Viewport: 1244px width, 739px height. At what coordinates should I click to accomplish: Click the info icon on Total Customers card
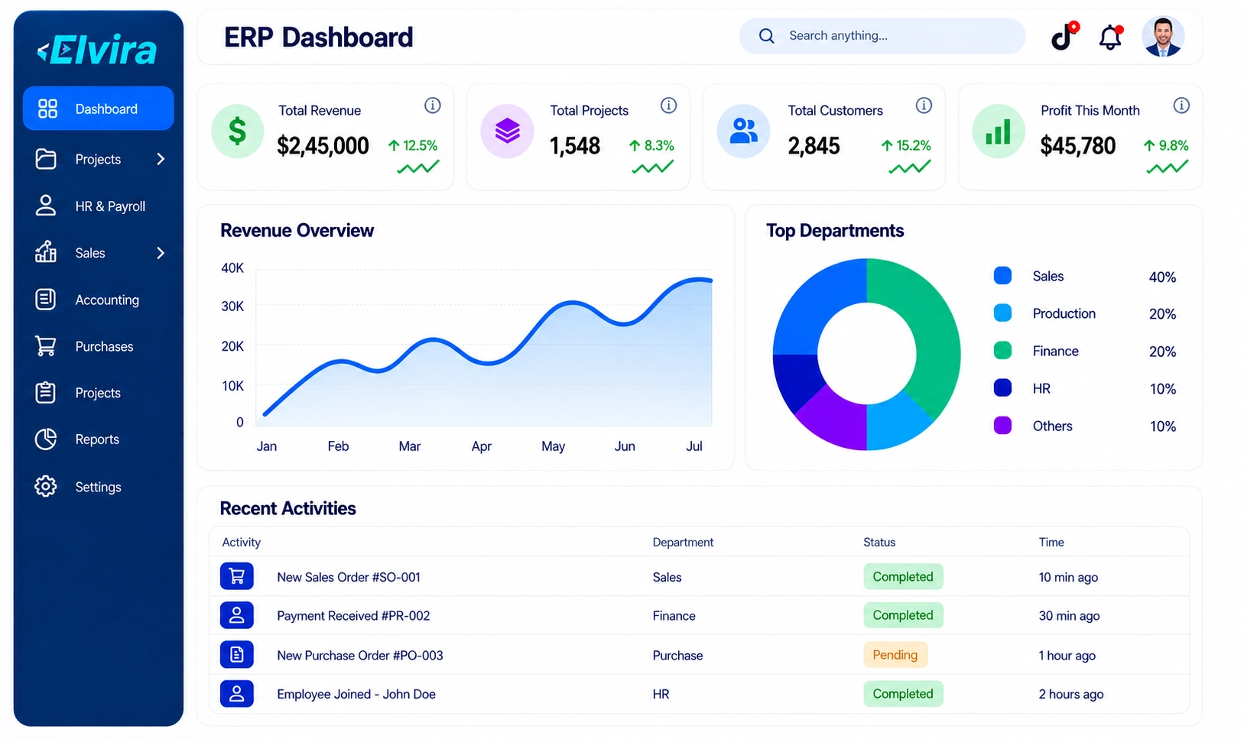pos(924,105)
